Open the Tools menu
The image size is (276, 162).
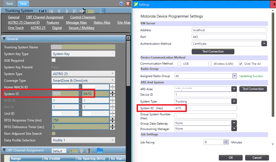click(x=9, y=4)
